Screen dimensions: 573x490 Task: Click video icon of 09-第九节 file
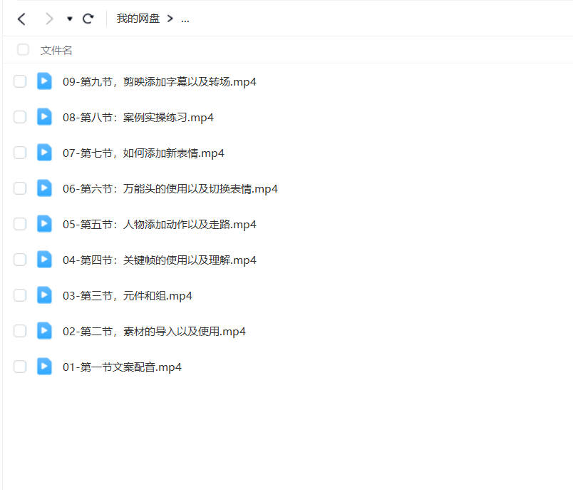click(x=44, y=81)
